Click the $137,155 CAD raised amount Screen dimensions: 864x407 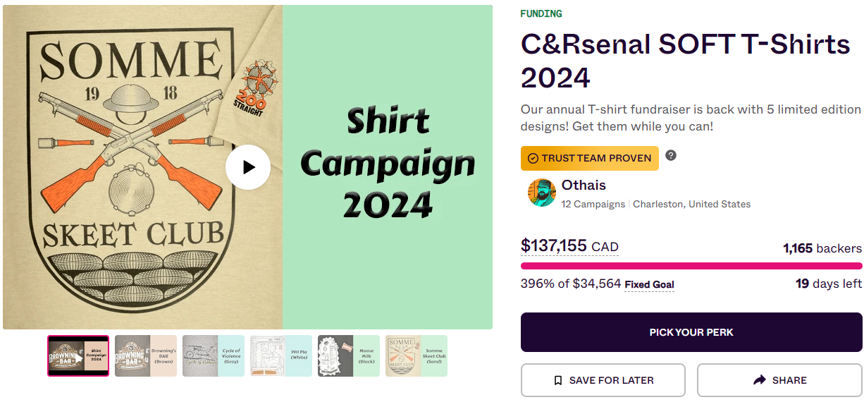pyautogui.click(x=569, y=246)
